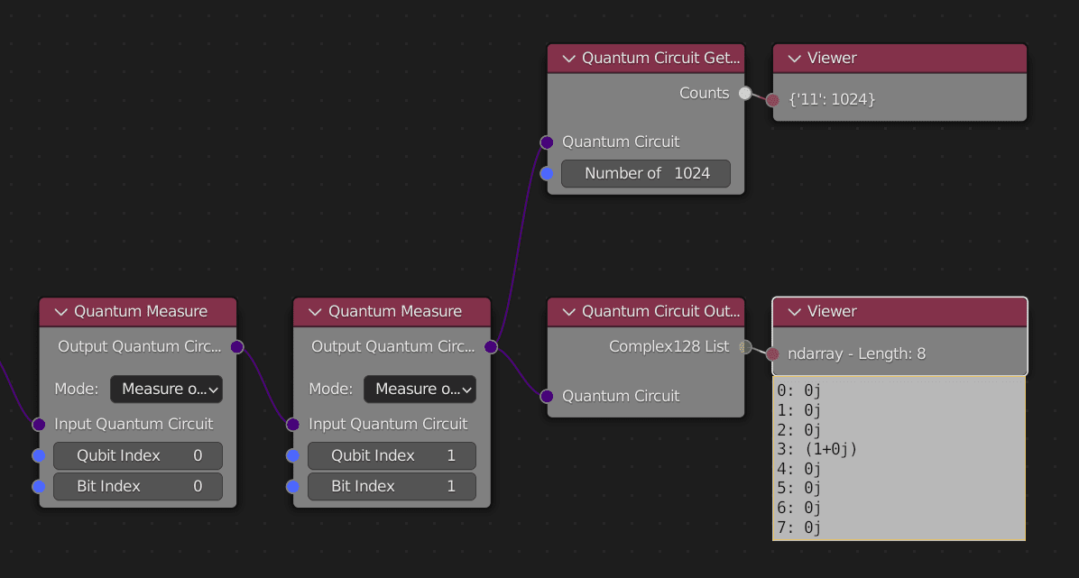Image resolution: width=1079 pixels, height=578 pixels.
Task: Click blue socket beside Qubit Index 0
Action: coord(39,455)
